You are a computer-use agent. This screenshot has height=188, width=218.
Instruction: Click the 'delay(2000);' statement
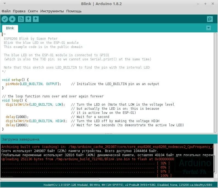(17, 125)
